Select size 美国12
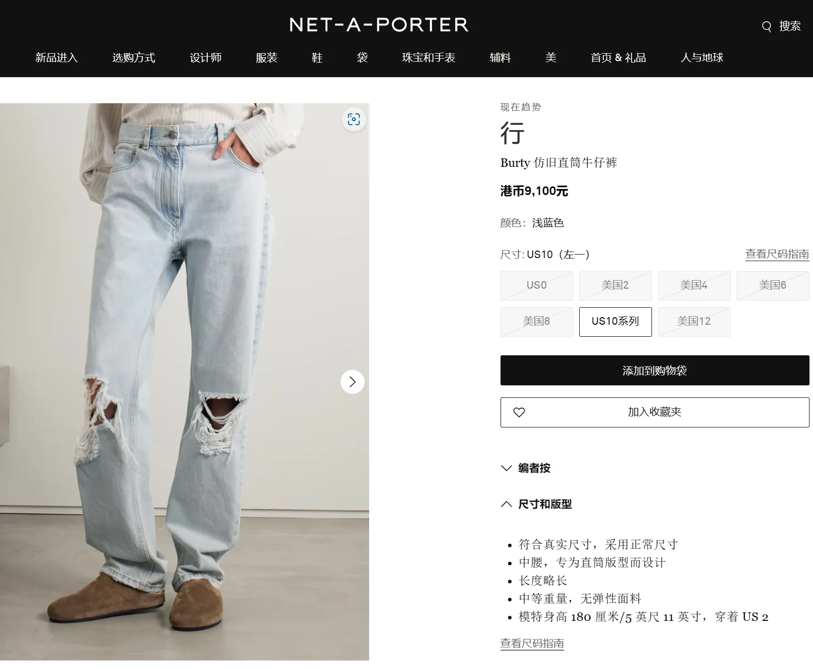 (694, 322)
